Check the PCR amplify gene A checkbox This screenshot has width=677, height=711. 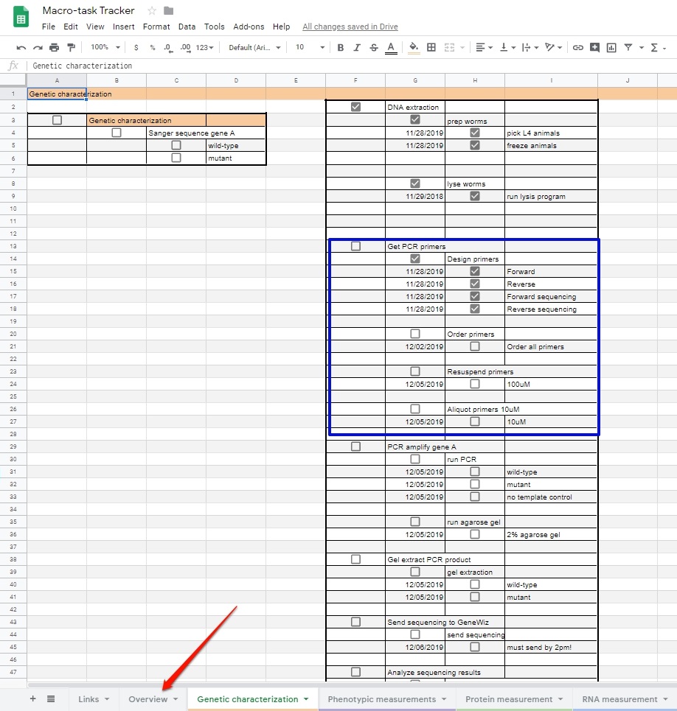(355, 446)
